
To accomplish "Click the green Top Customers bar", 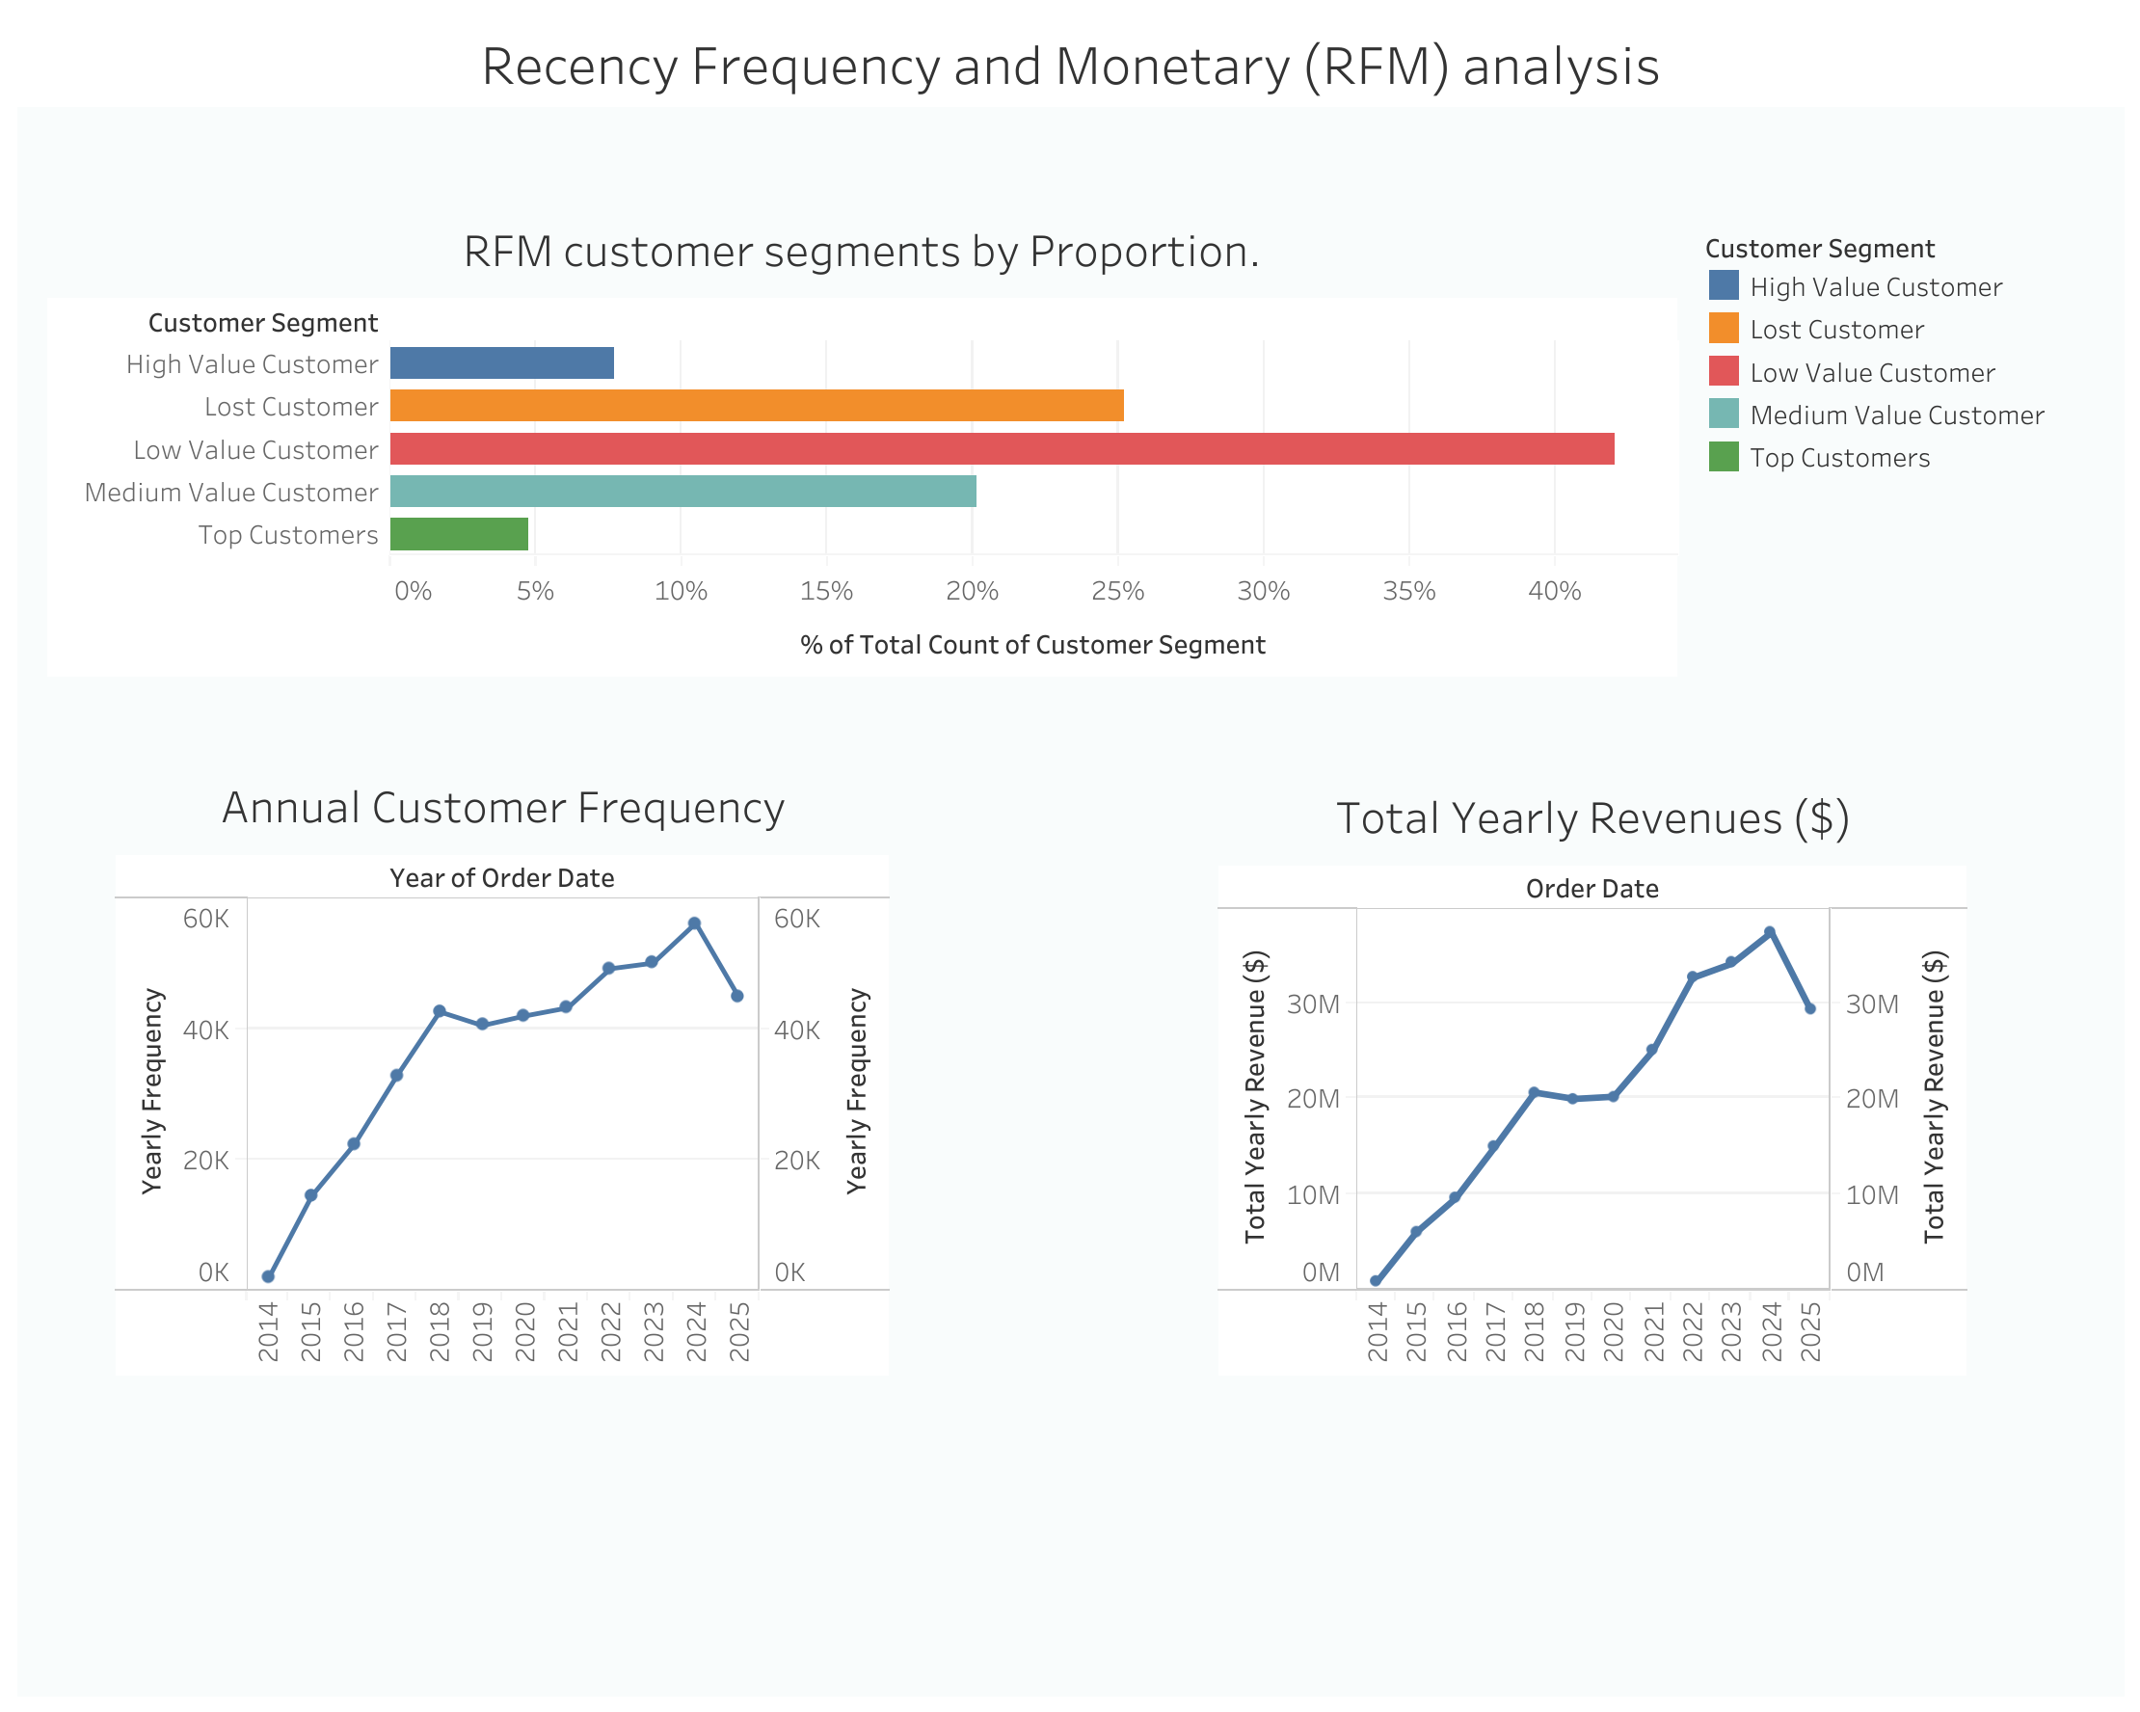I will (x=459, y=534).
